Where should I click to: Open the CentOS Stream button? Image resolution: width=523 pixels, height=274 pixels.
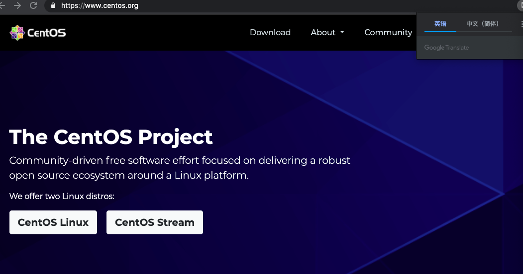[155, 222]
